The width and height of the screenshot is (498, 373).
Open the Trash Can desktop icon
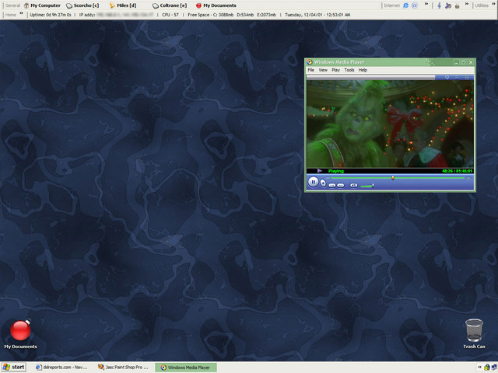474,333
